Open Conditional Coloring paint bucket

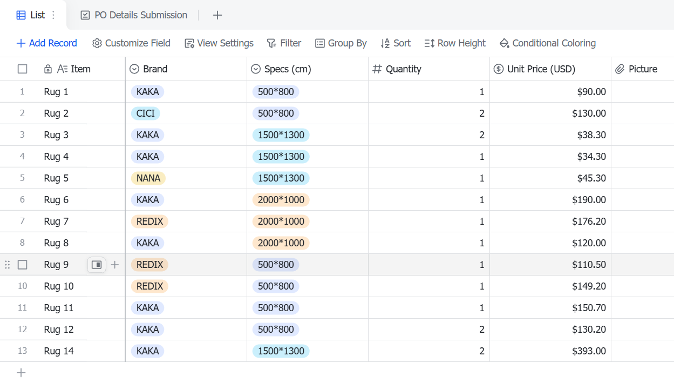pos(505,43)
